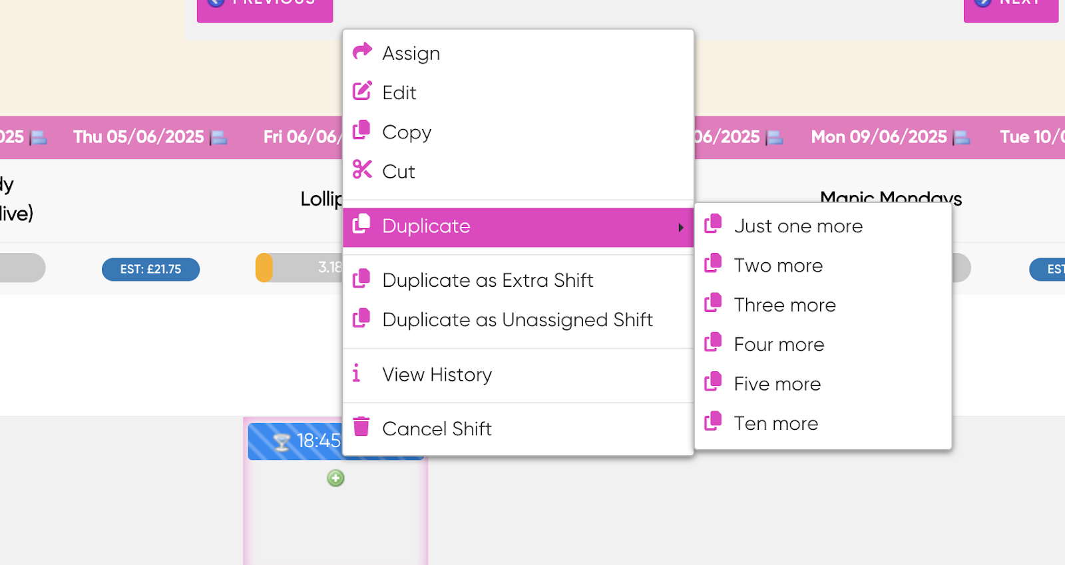Image resolution: width=1065 pixels, height=565 pixels.
Task: Click the Next week button
Action: [1011, 9]
